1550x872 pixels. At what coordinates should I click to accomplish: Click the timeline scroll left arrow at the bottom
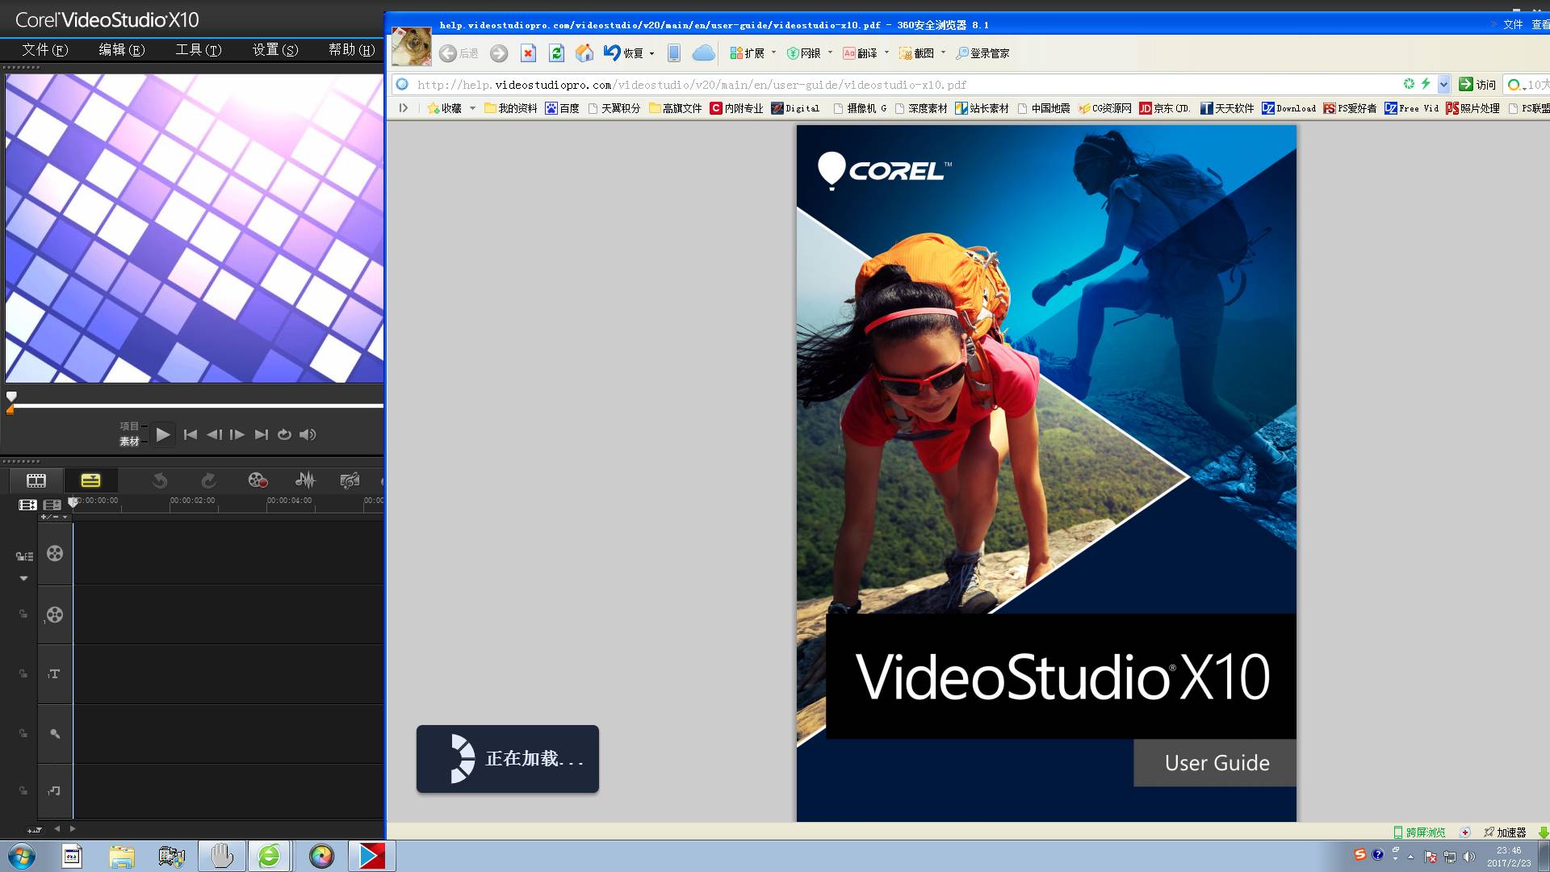tap(57, 828)
